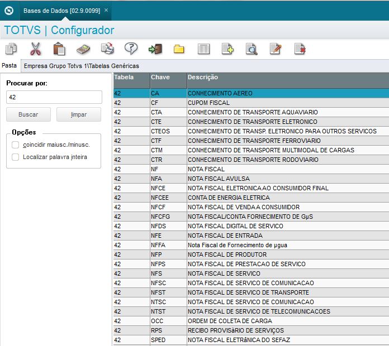Image resolution: width=389 pixels, height=346 pixels.
Task: Click the limpar button
Action: click(79, 114)
